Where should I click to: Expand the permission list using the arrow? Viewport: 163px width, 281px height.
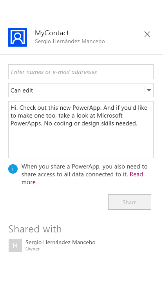coord(149,90)
